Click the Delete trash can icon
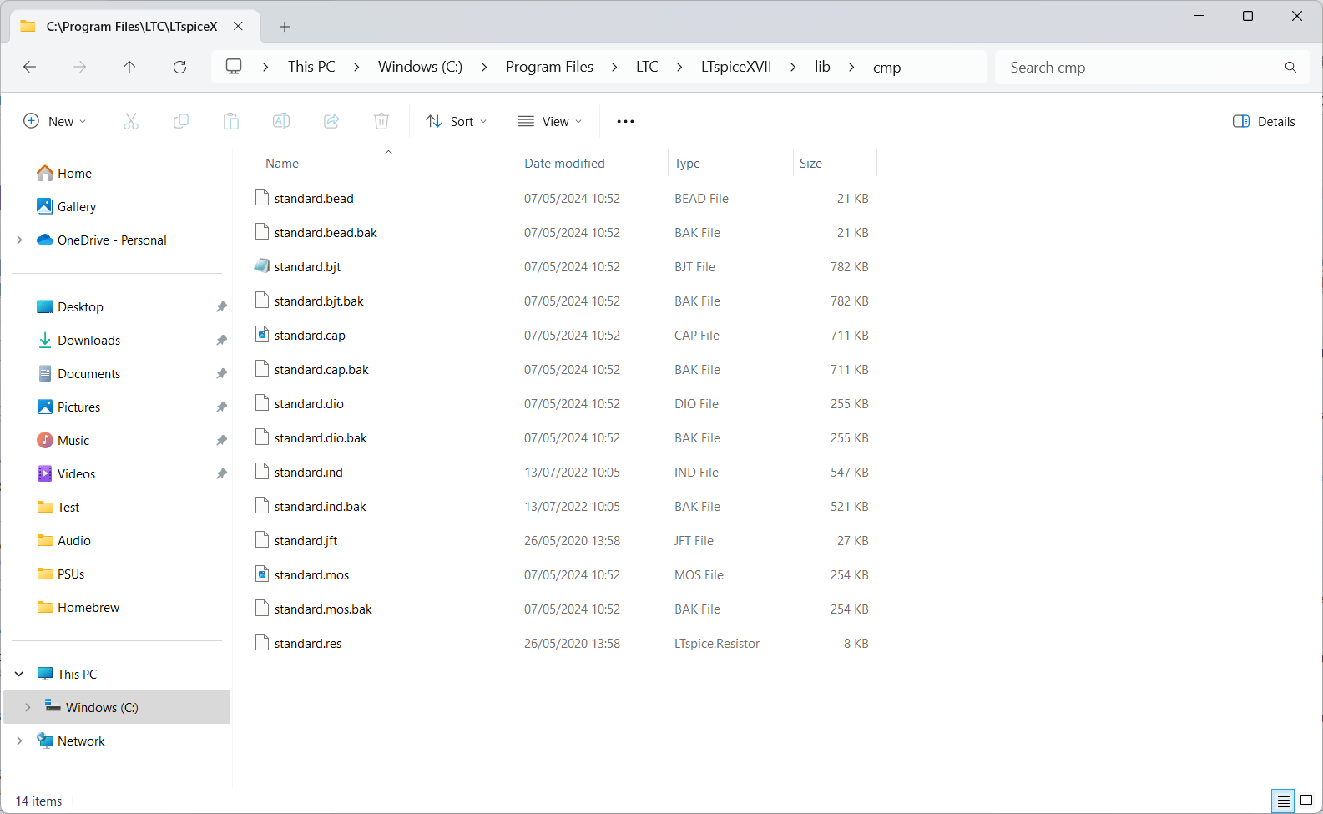This screenshot has width=1323, height=814. click(381, 121)
